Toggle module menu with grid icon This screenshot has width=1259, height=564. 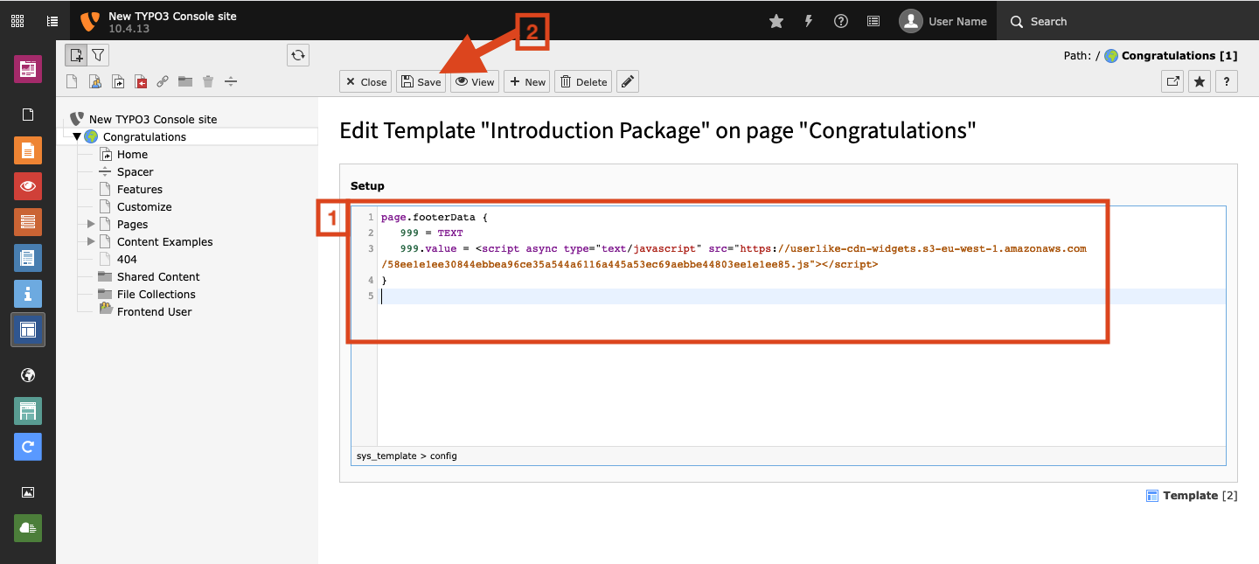[17, 21]
